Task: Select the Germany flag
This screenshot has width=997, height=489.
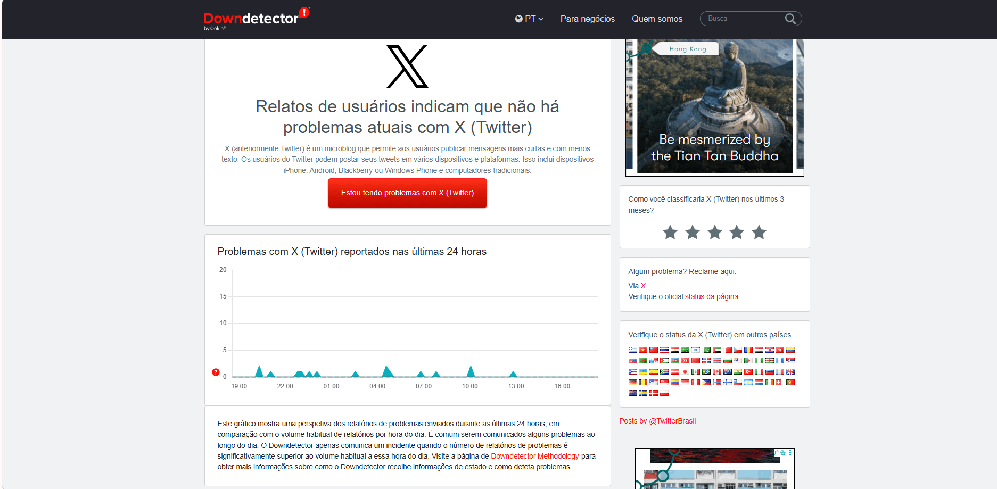Action: click(x=633, y=382)
